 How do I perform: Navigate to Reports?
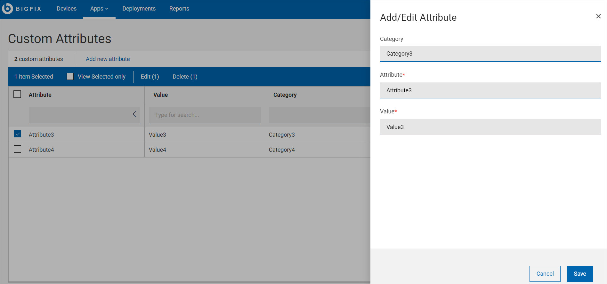click(x=179, y=9)
